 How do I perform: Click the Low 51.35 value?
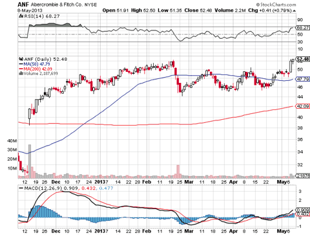pos(170,10)
